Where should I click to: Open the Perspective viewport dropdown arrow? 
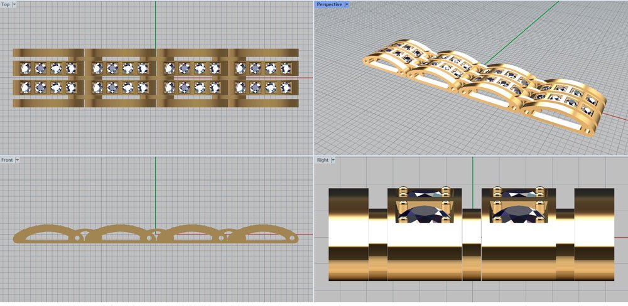click(347, 4)
